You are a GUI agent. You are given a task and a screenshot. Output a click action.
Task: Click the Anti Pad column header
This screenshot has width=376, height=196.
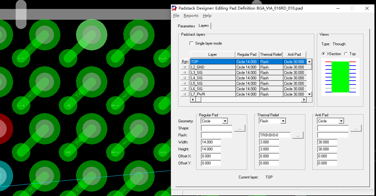click(294, 54)
